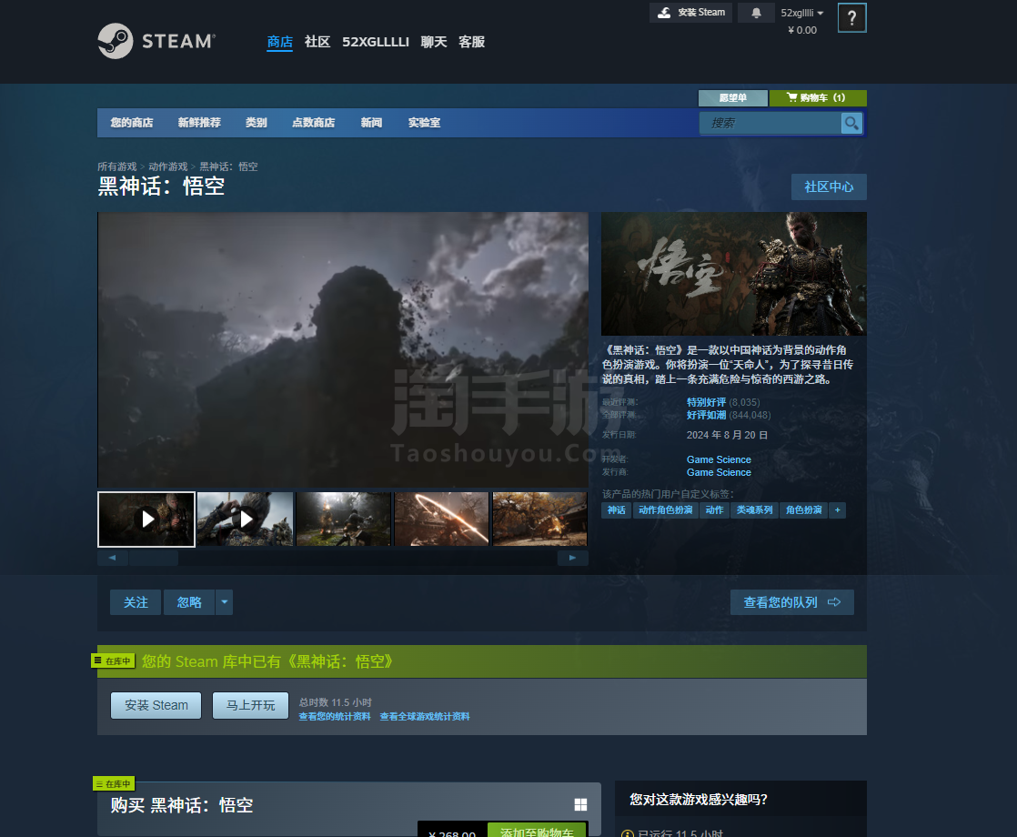Open the 聊天 menu item
The width and height of the screenshot is (1017, 837).
[x=434, y=42]
